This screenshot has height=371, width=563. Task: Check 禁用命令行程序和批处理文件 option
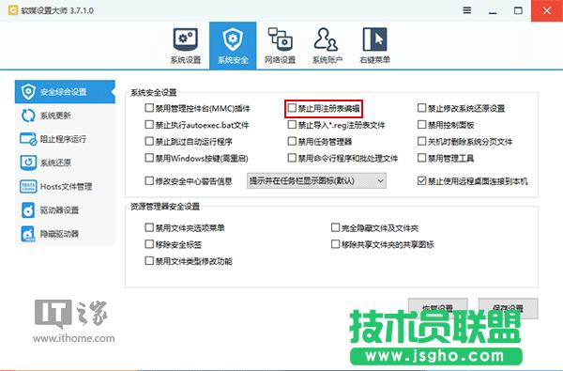tap(292, 158)
